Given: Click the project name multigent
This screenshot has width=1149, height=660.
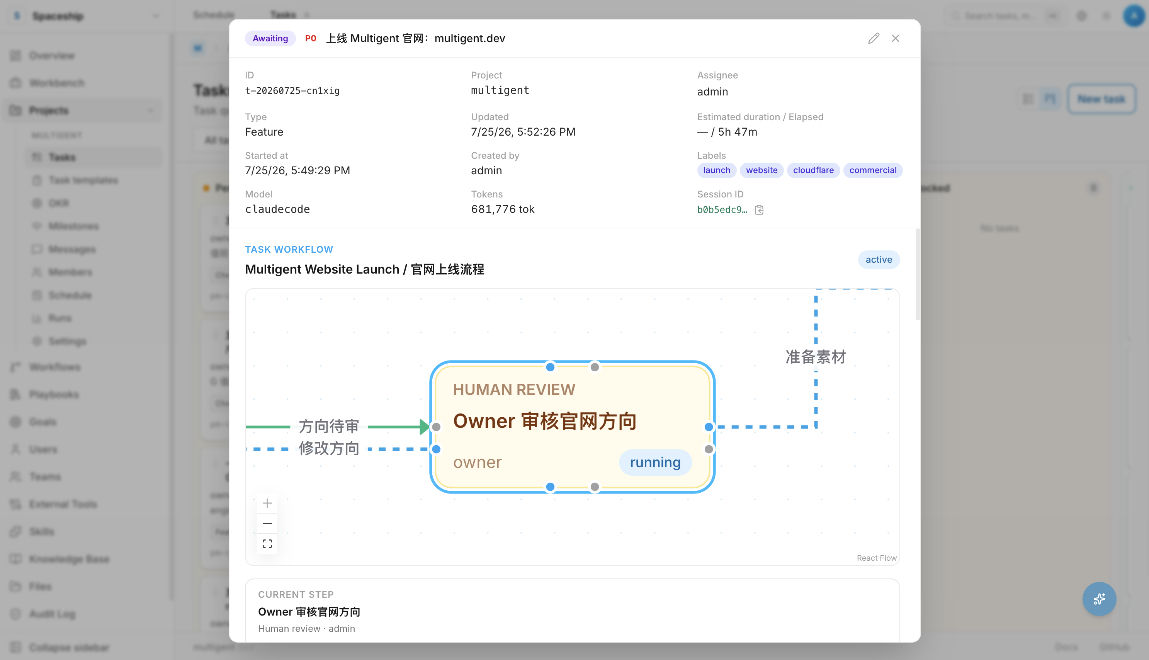Looking at the screenshot, I should click(500, 91).
